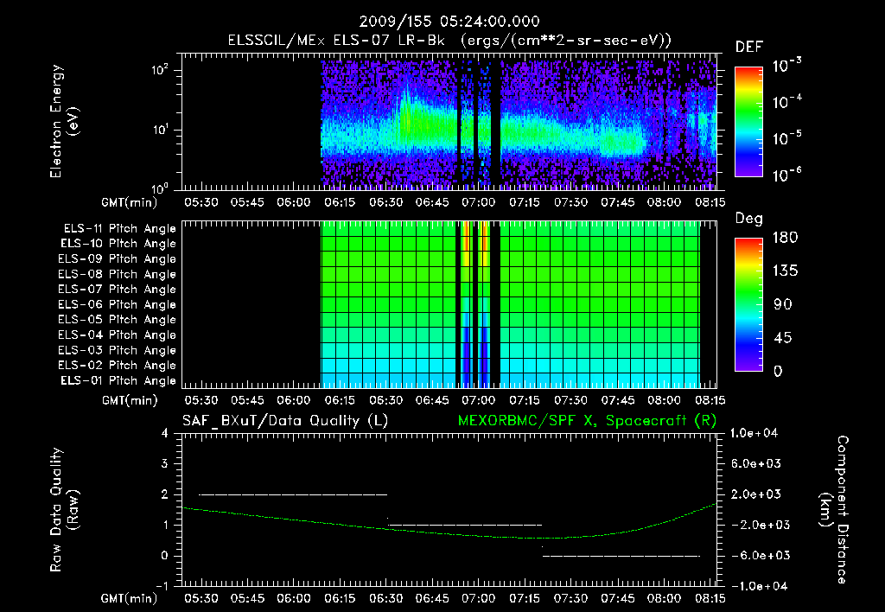Click the 180 tick on Deg scale

coord(785,238)
